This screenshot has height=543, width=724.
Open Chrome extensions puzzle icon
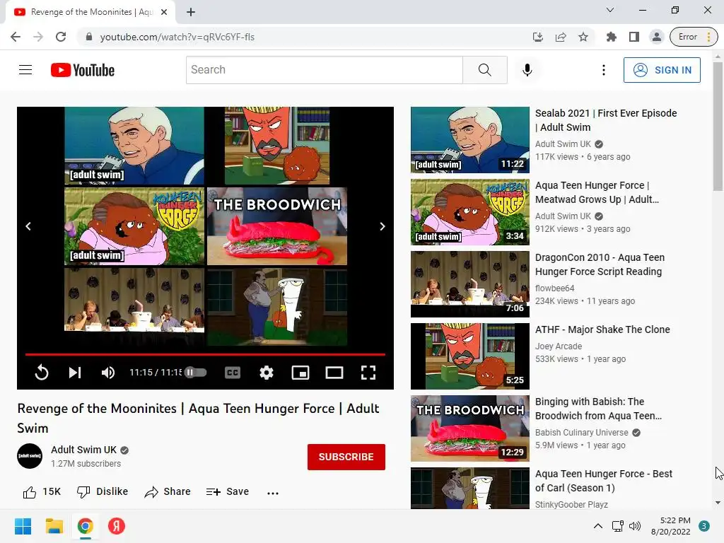point(612,37)
